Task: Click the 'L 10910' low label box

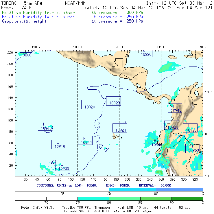Action: pos(59,144)
